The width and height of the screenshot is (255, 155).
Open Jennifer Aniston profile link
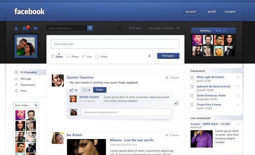click(x=89, y=97)
